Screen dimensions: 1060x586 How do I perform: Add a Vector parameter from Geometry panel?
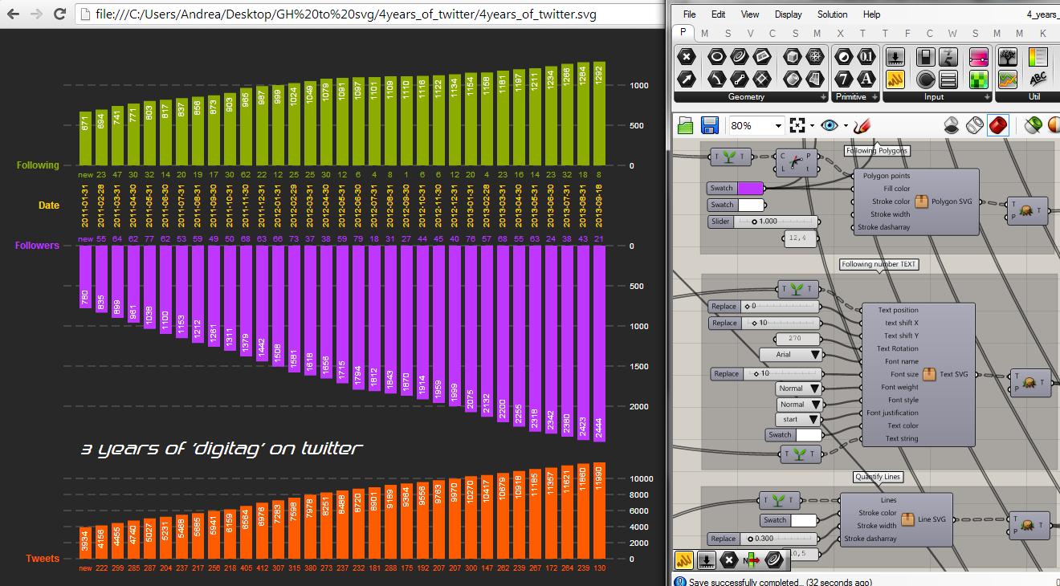[686, 79]
